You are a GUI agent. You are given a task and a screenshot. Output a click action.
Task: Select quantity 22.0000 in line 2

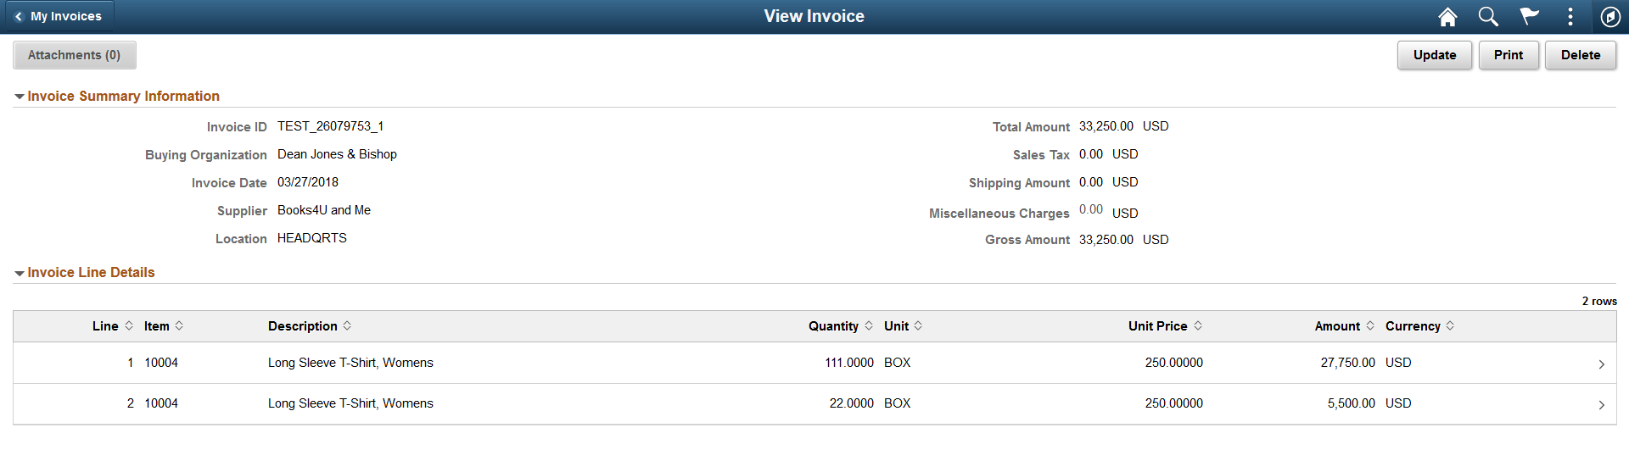coord(852,403)
